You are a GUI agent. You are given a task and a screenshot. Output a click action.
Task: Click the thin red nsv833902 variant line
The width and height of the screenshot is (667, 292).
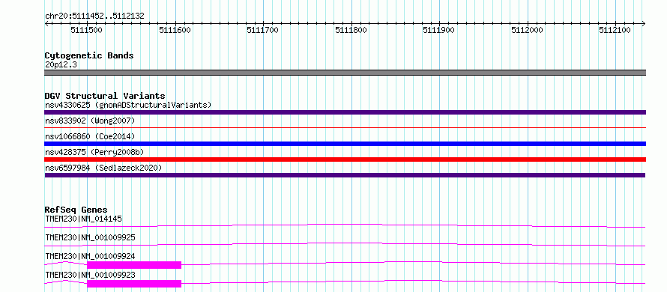click(x=345, y=127)
